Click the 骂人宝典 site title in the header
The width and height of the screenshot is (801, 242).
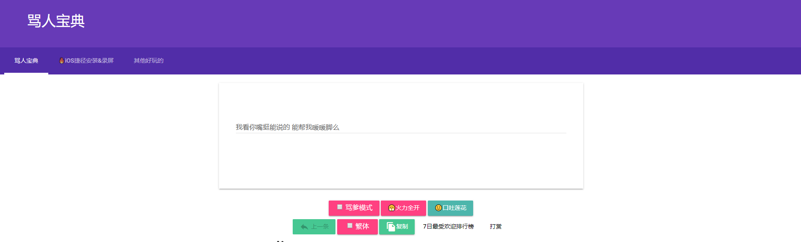56,21
